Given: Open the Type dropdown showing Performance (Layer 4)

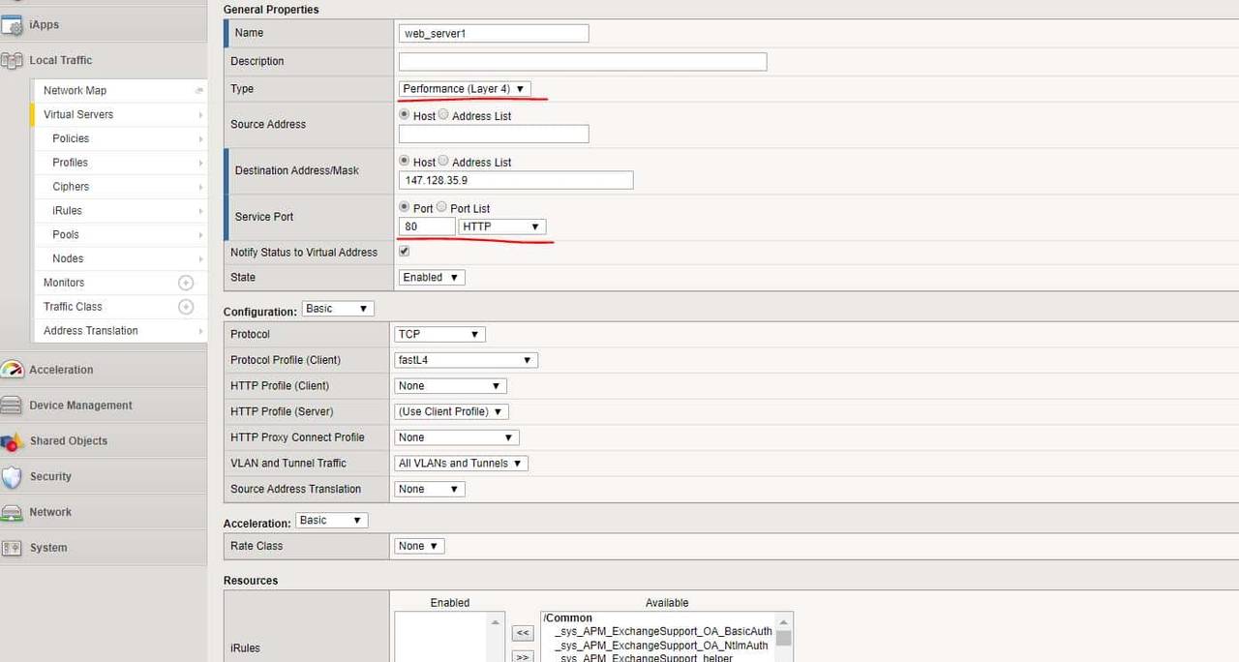Looking at the screenshot, I should [x=465, y=89].
